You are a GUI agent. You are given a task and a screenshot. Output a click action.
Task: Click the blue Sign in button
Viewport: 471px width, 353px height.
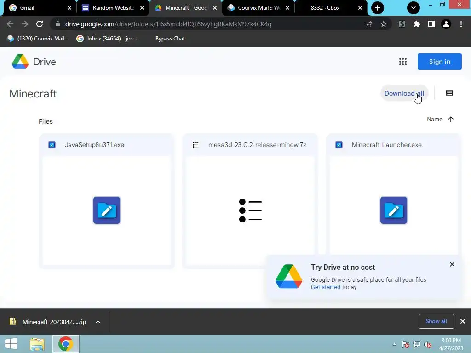click(439, 62)
